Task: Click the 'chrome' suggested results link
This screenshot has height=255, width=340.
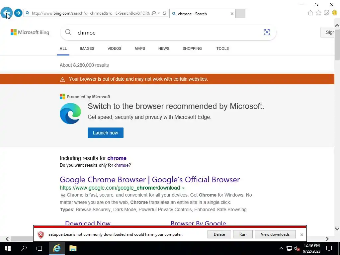Action: click(117, 158)
